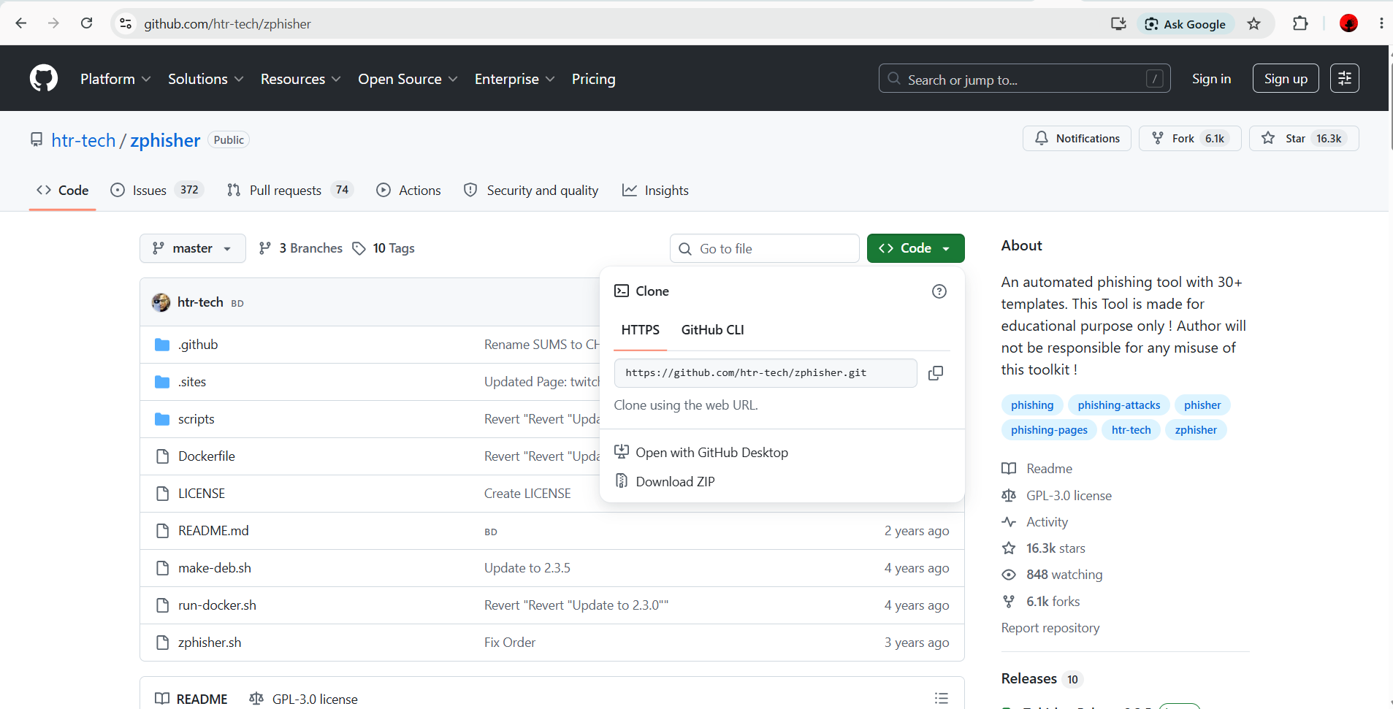This screenshot has height=709, width=1393.
Task: Choose Download ZIP
Action: pyautogui.click(x=675, y=482)
